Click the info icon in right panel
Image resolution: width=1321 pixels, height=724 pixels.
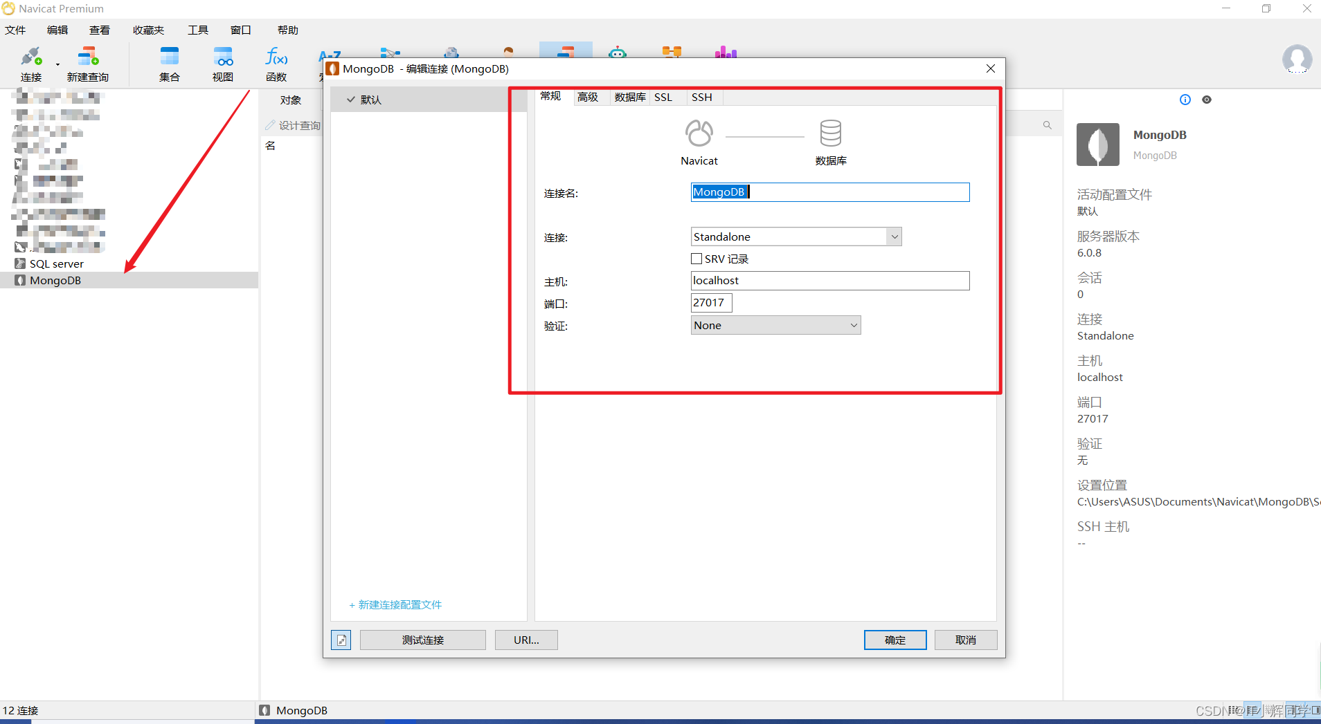[x=1185, y=100]
